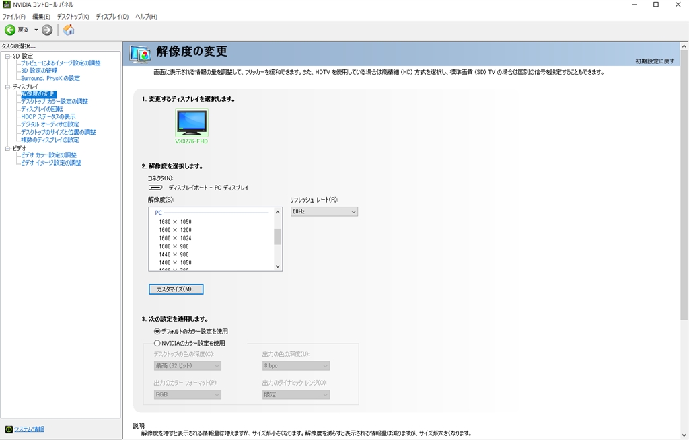
Task: Click the DisplayPort connector icon
Action: (155, 188)
